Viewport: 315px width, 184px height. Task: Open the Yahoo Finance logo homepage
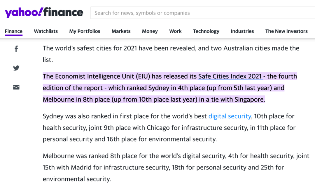pos(44,12)
